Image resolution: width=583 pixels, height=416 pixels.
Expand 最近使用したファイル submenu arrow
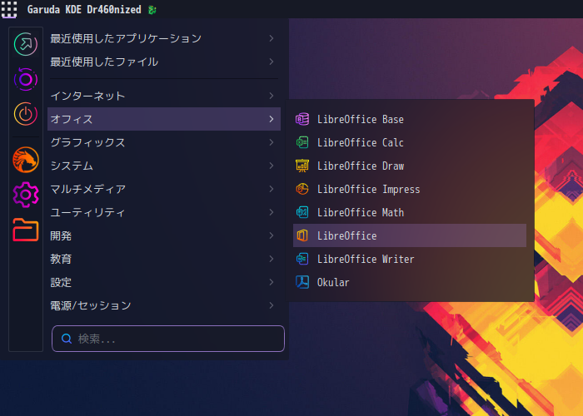[271, 62]
